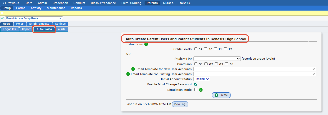This screenshot has height=115, width=328.
Task: Switch to the Users tab
Action: coord(7,24)
